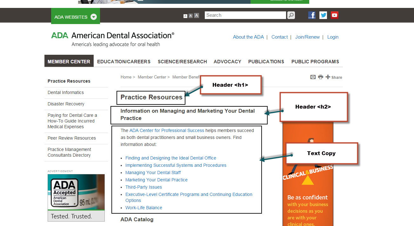Open Practice Management Consultants Directory link
Screen dimensions: 414x226
[x=69, y=152]
